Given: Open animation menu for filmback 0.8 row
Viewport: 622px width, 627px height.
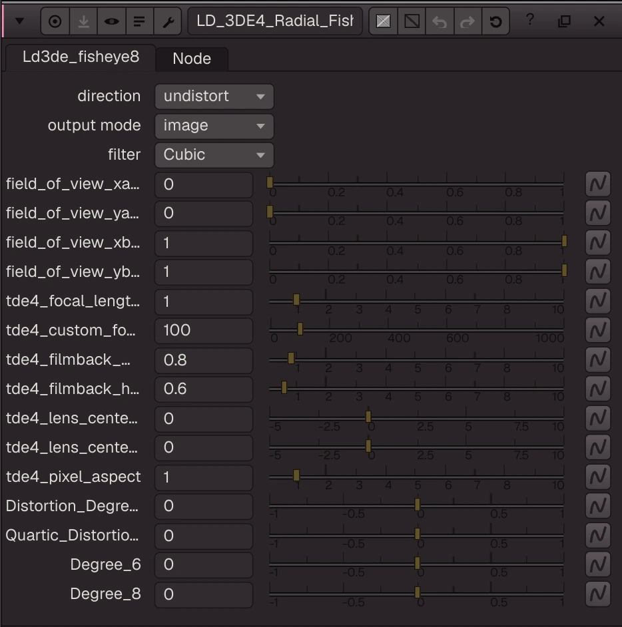Looking at the screenshot, I should tap(598, 359).
